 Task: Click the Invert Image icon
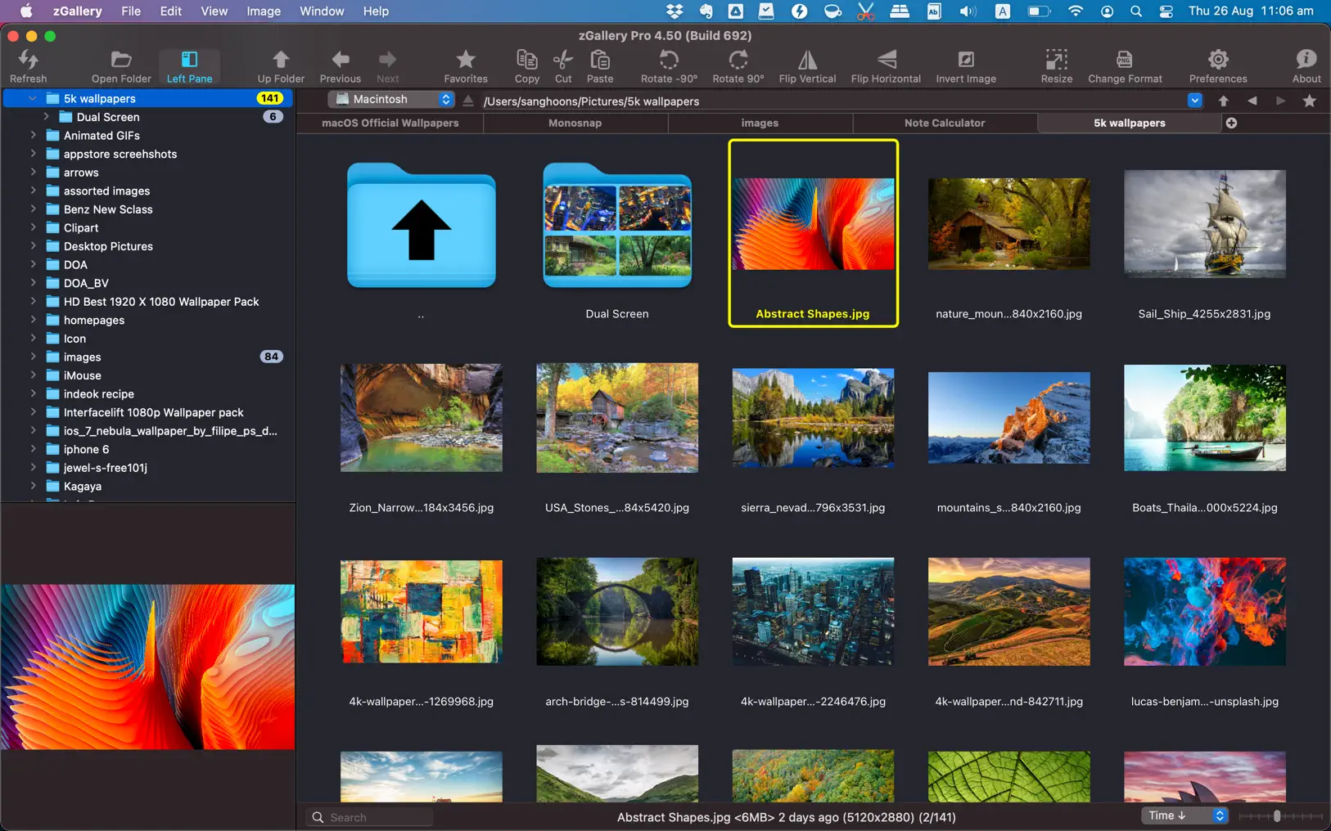[x=966, y=65]
